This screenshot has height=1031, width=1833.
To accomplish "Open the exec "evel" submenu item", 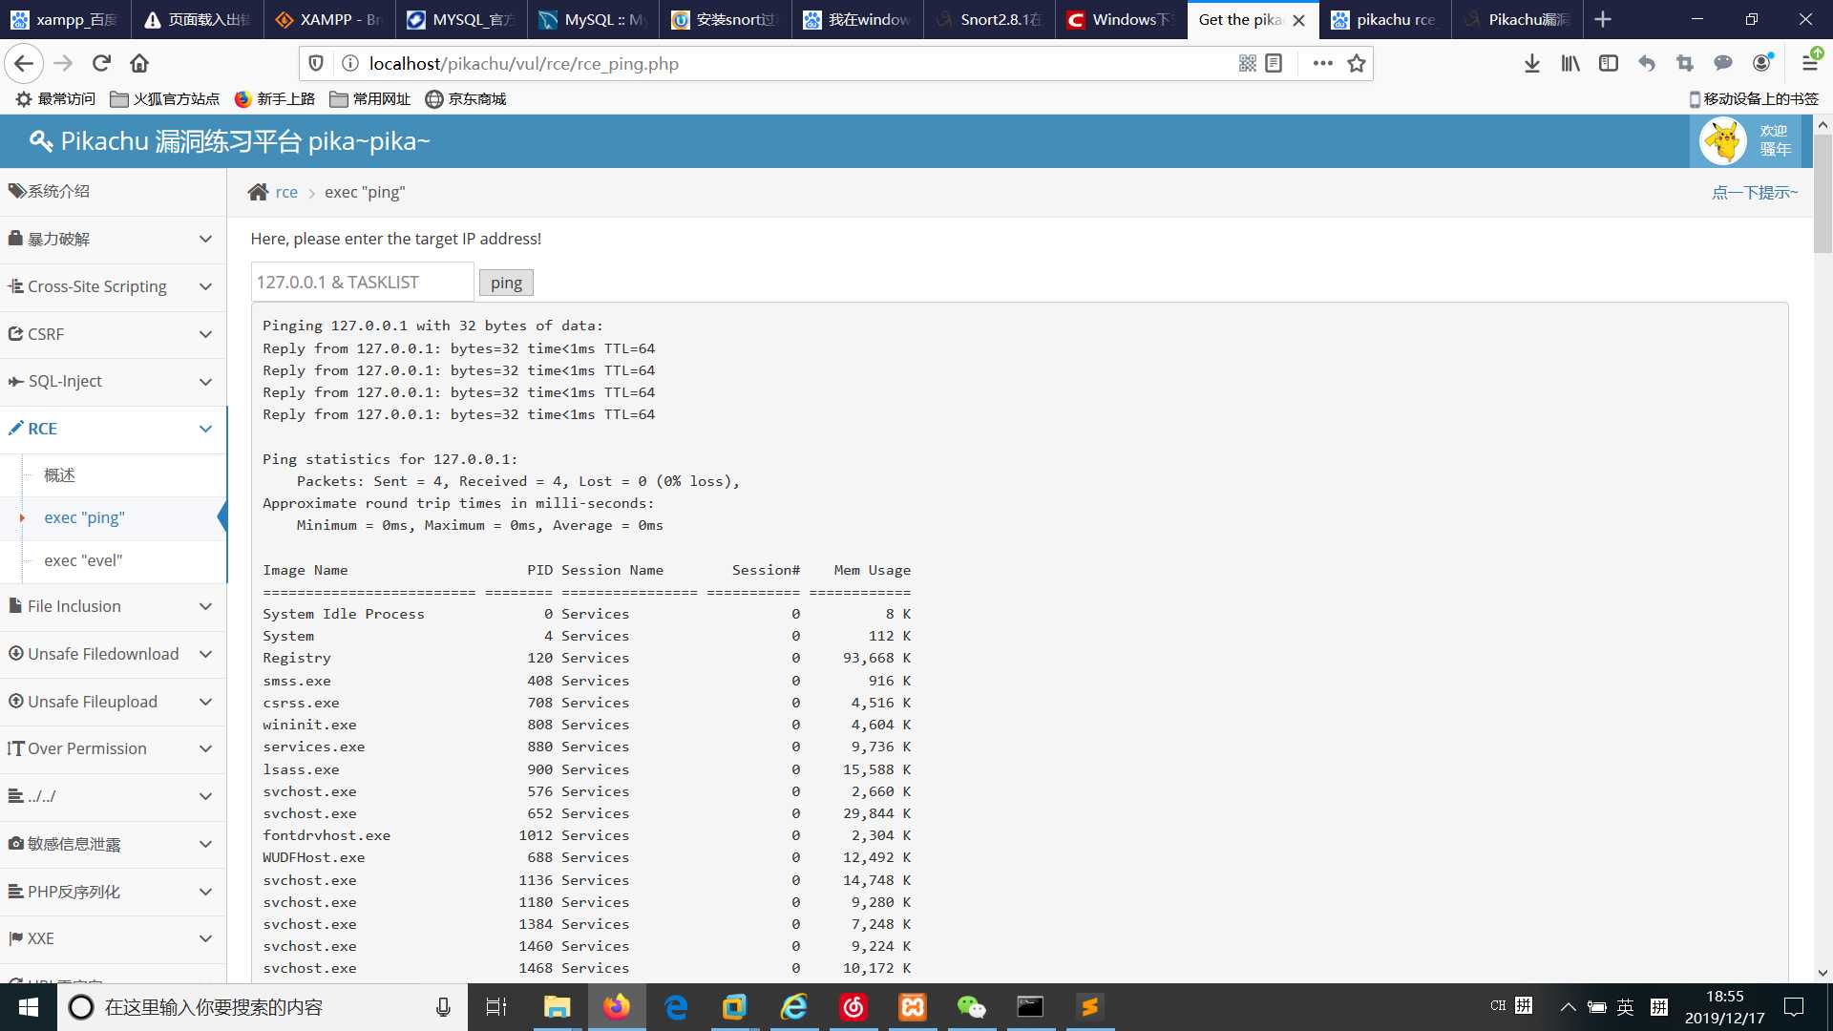I will (83, 560).
